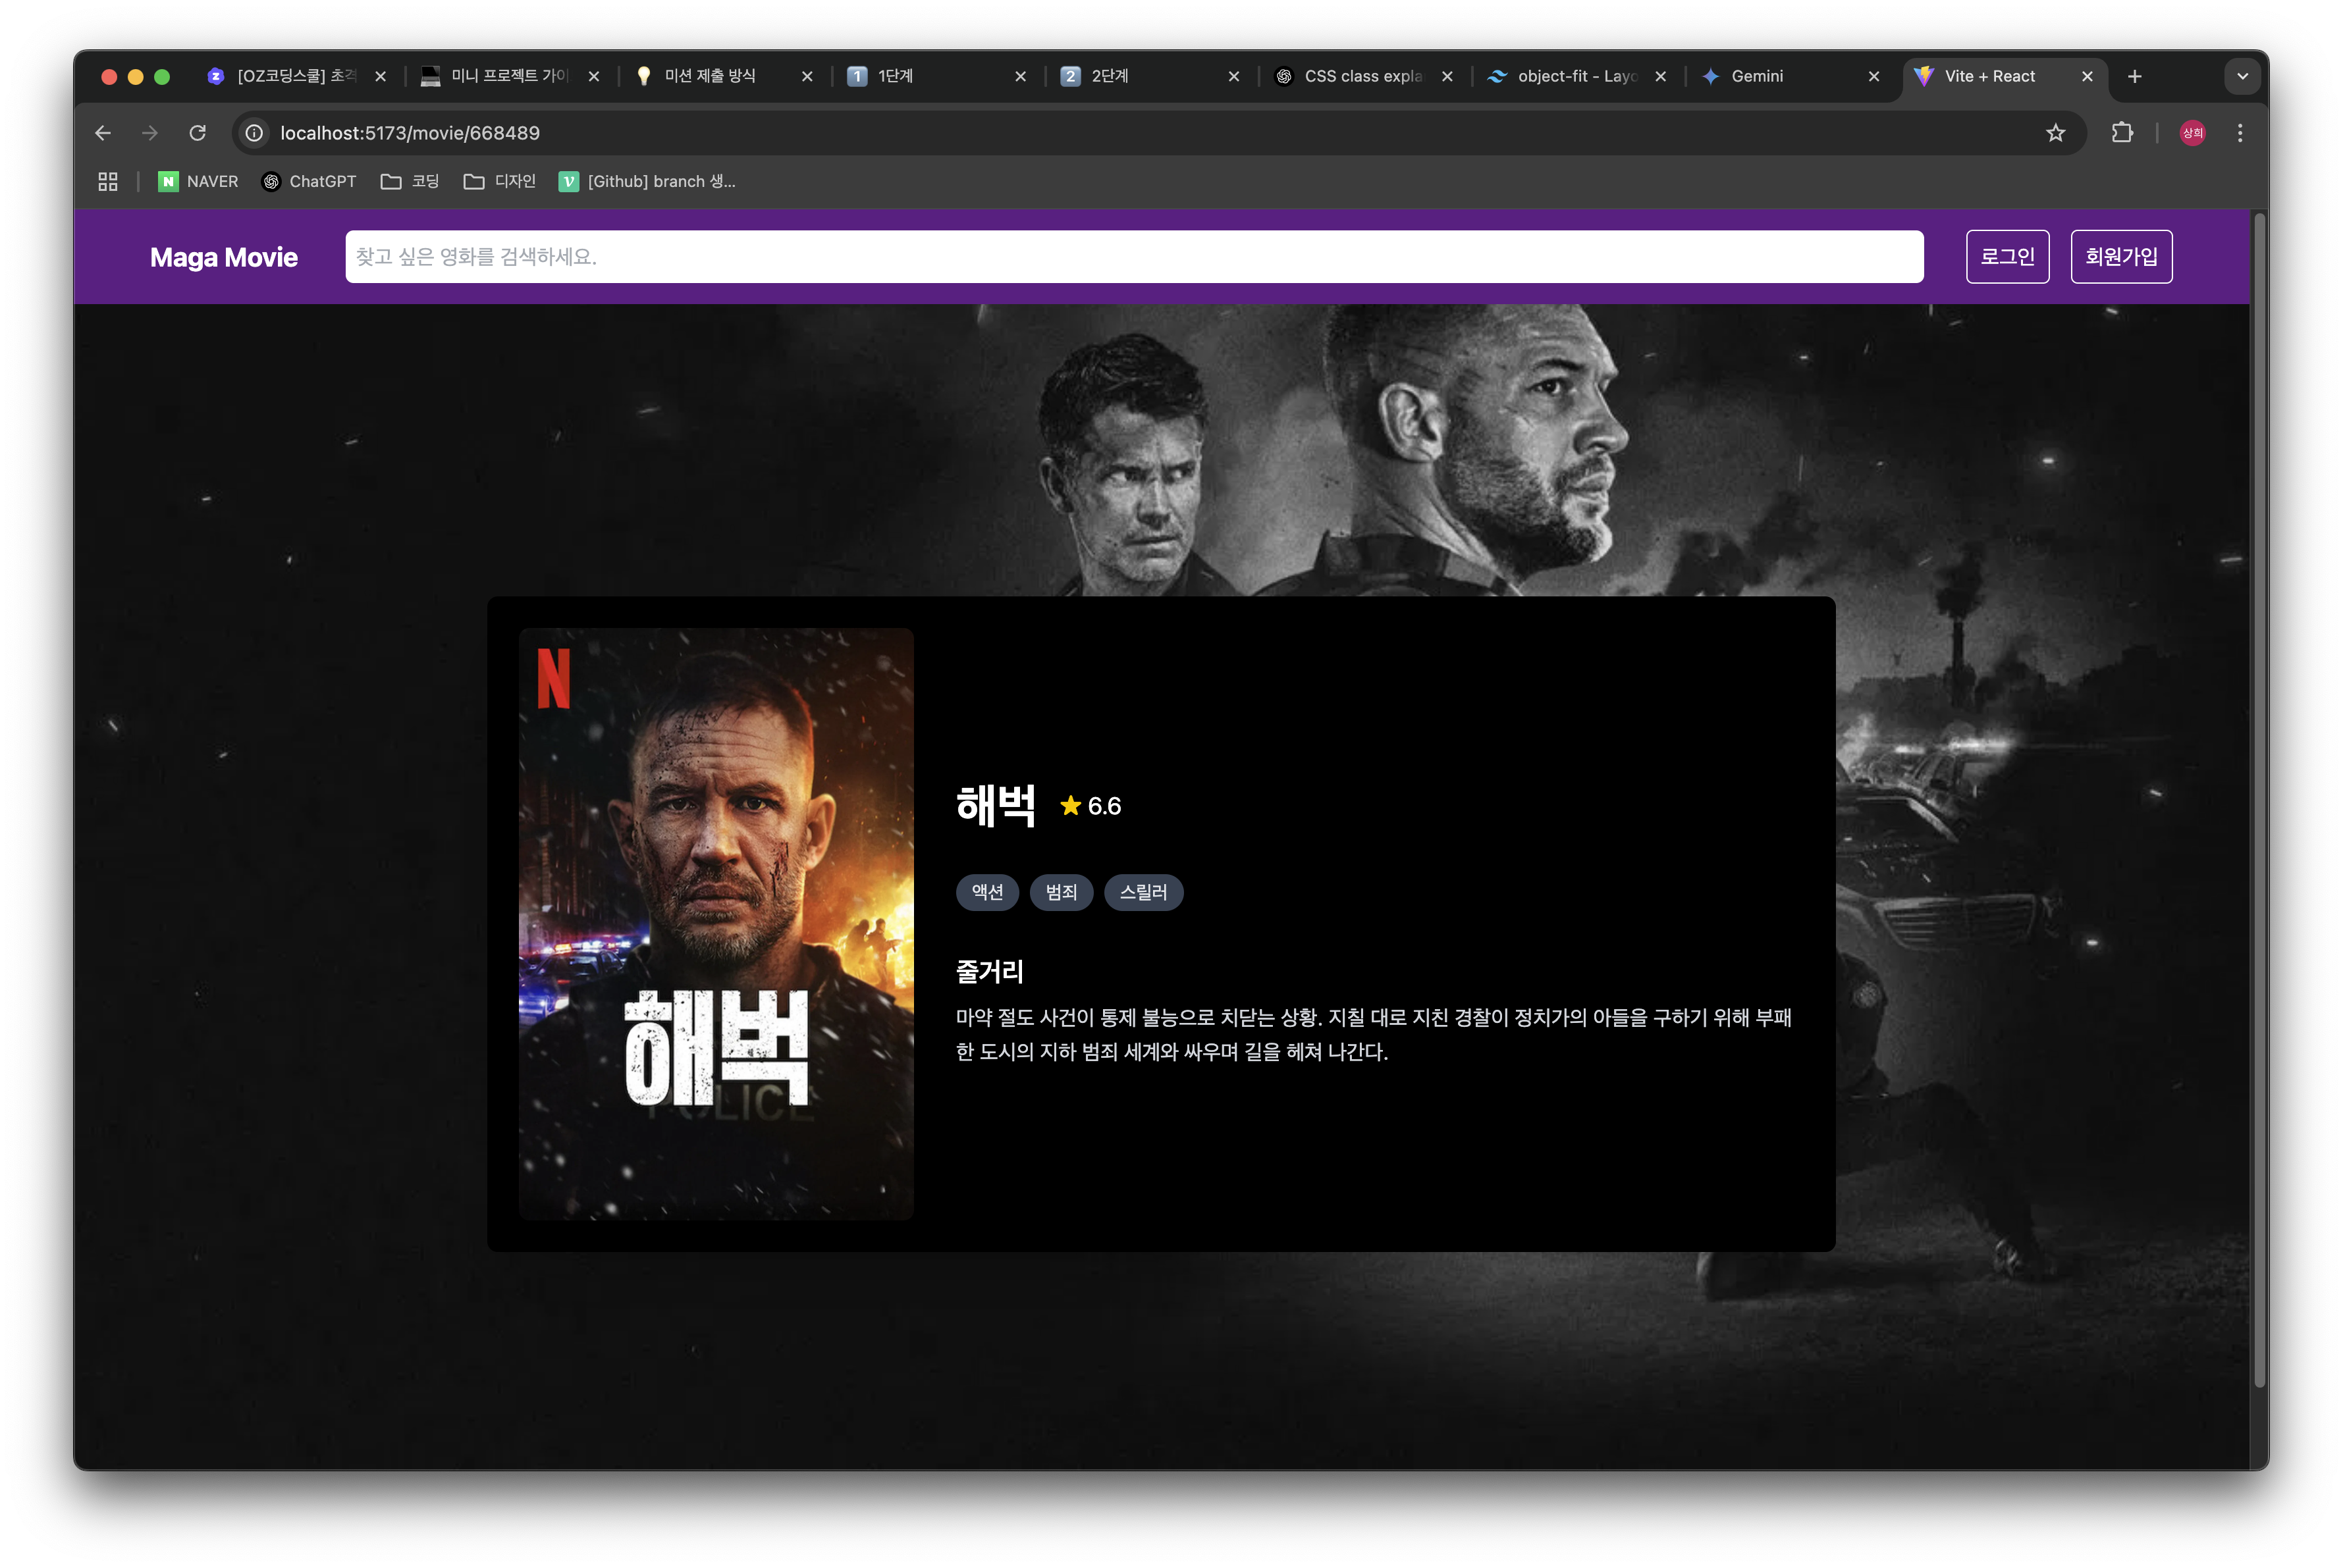This screenshot has height=1568, width=2343.
Task: Click the browser forward arrow
Action: pos(150,133)
